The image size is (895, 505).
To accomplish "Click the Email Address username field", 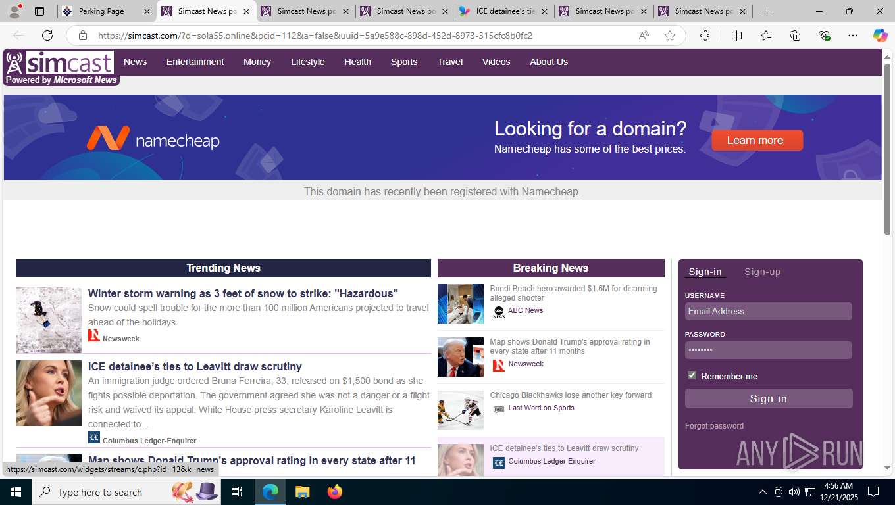I will [x=769, y=312].
